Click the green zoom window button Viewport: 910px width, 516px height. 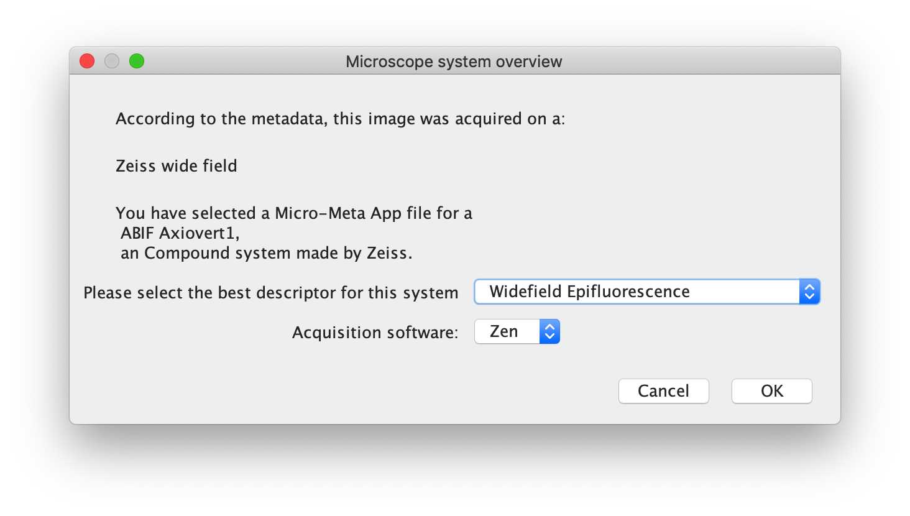point(137,61)
